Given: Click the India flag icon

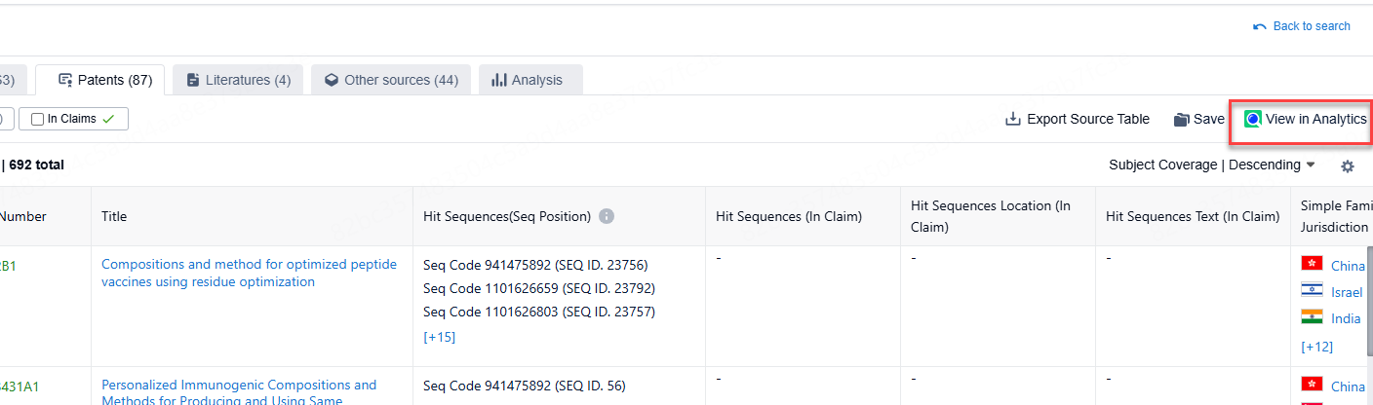Looking at the screenshot, I should pyautogui.click(x=1312, y=317).
